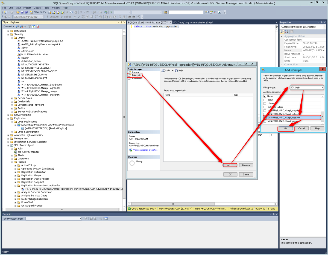Expand the Management tree node
Image resolution: width=328 pixels, height=255 pixels.
(8, 138)
